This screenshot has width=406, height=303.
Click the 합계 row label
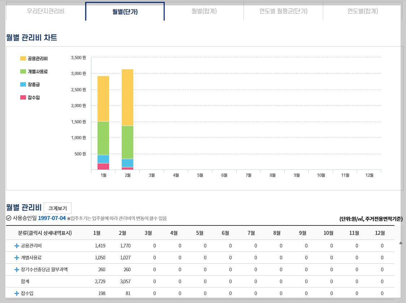click(x=25, y=282)
